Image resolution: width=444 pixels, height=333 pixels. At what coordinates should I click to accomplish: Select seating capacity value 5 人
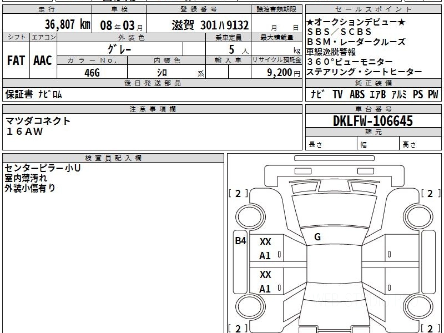tap(238, 49)
